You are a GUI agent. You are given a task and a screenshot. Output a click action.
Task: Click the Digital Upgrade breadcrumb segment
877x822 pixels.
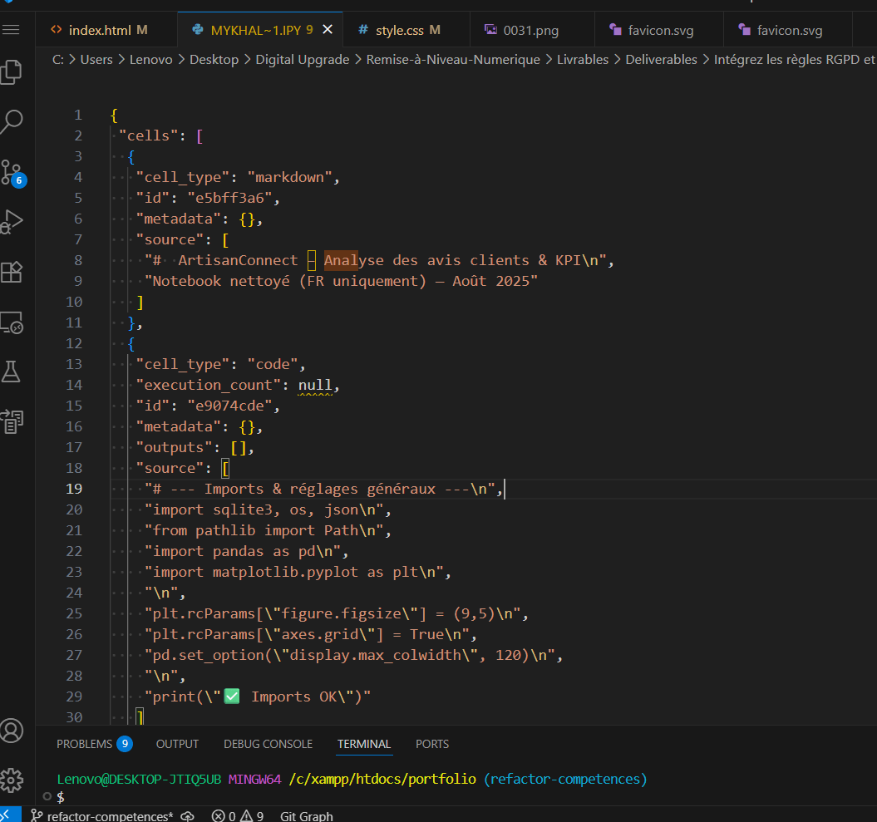click(302, 59)
